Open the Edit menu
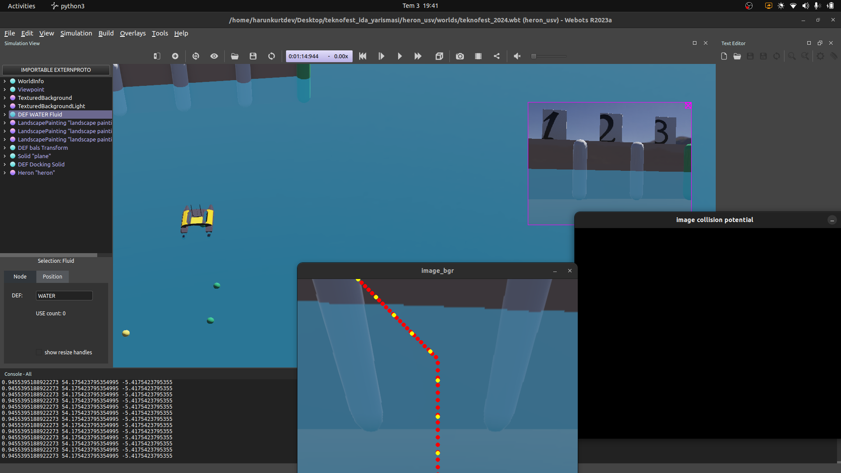841x473 pixels. (27, 33)
